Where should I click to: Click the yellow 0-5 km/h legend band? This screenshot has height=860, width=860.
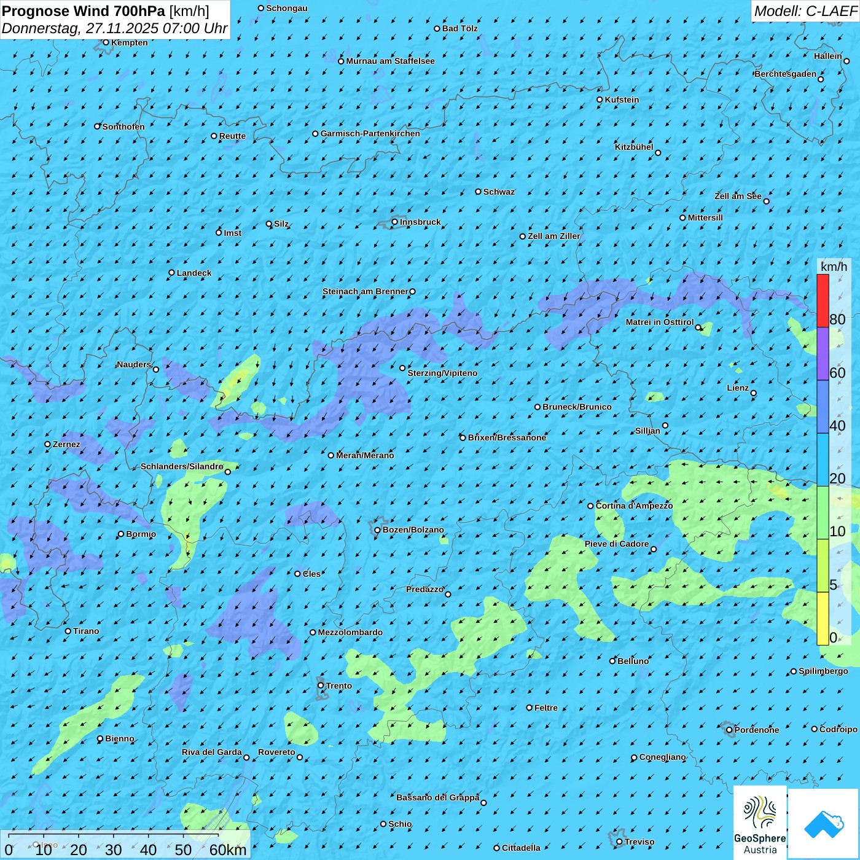point(823,619)
